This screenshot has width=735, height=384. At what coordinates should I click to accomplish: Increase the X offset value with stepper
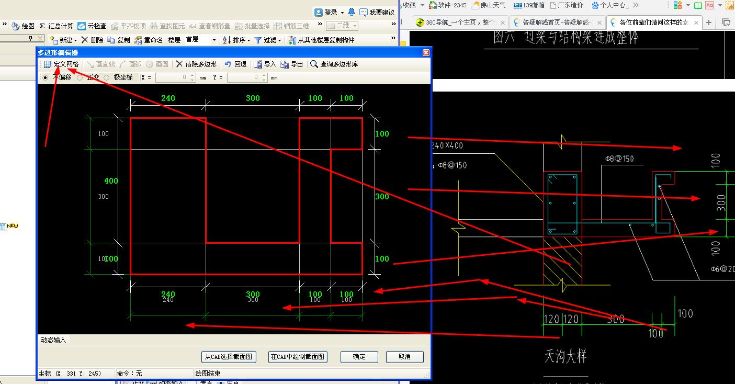coord(193,75)
